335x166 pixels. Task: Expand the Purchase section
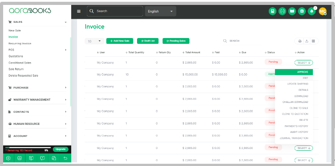pyautogui.click(x=65, y=88)
